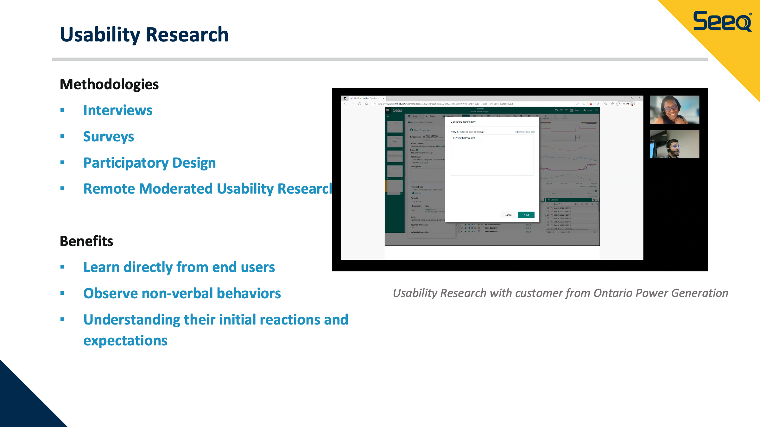Check the select-all box beside Start column
760x427 pixels.
(548, 204)
